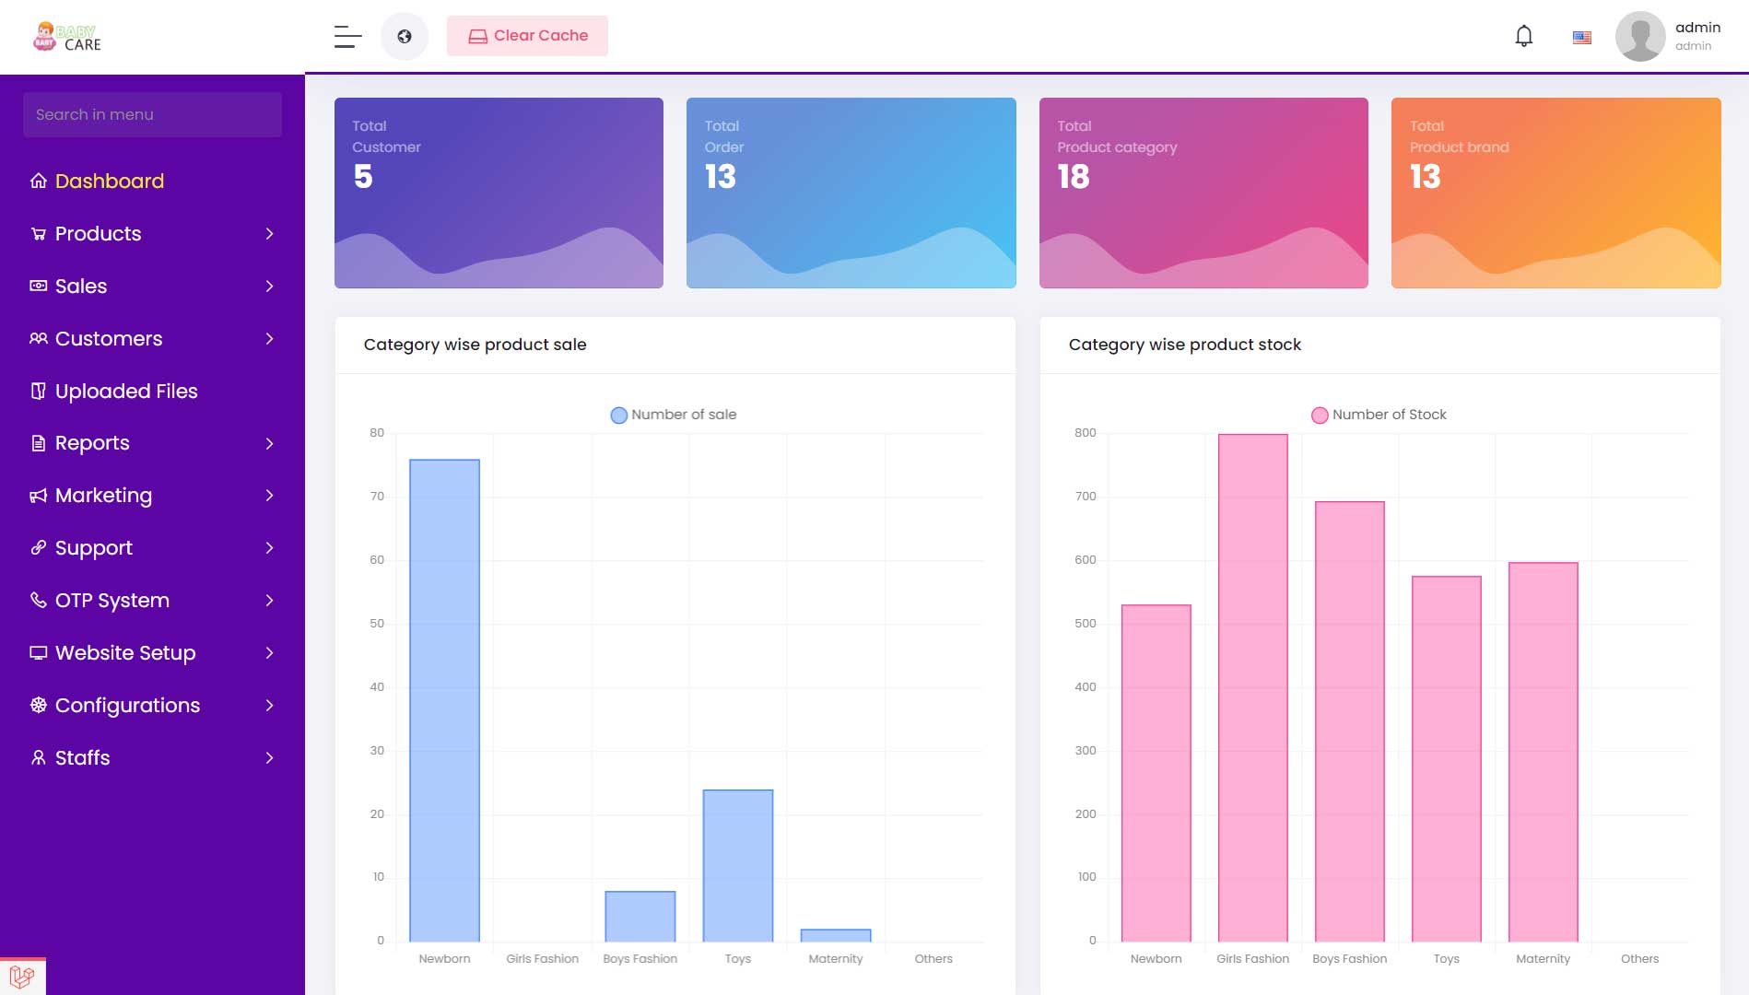Click the Total Order card

(851, 193)
